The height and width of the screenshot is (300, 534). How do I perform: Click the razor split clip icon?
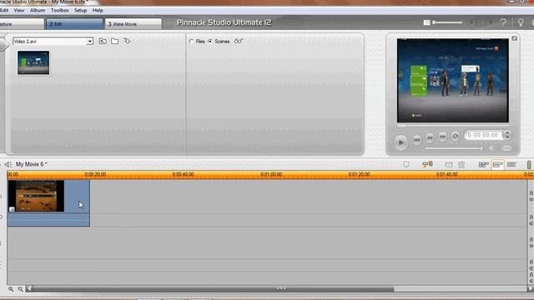449,165
